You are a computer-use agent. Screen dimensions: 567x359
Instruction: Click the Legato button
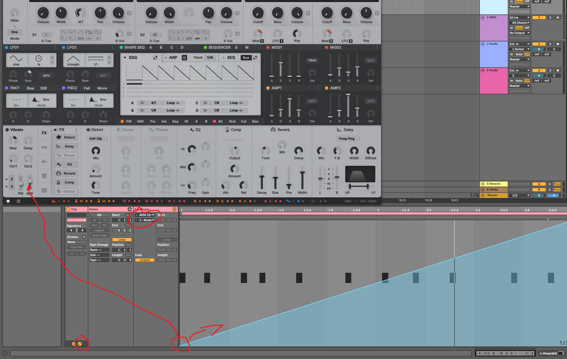(x=99, y=230)
